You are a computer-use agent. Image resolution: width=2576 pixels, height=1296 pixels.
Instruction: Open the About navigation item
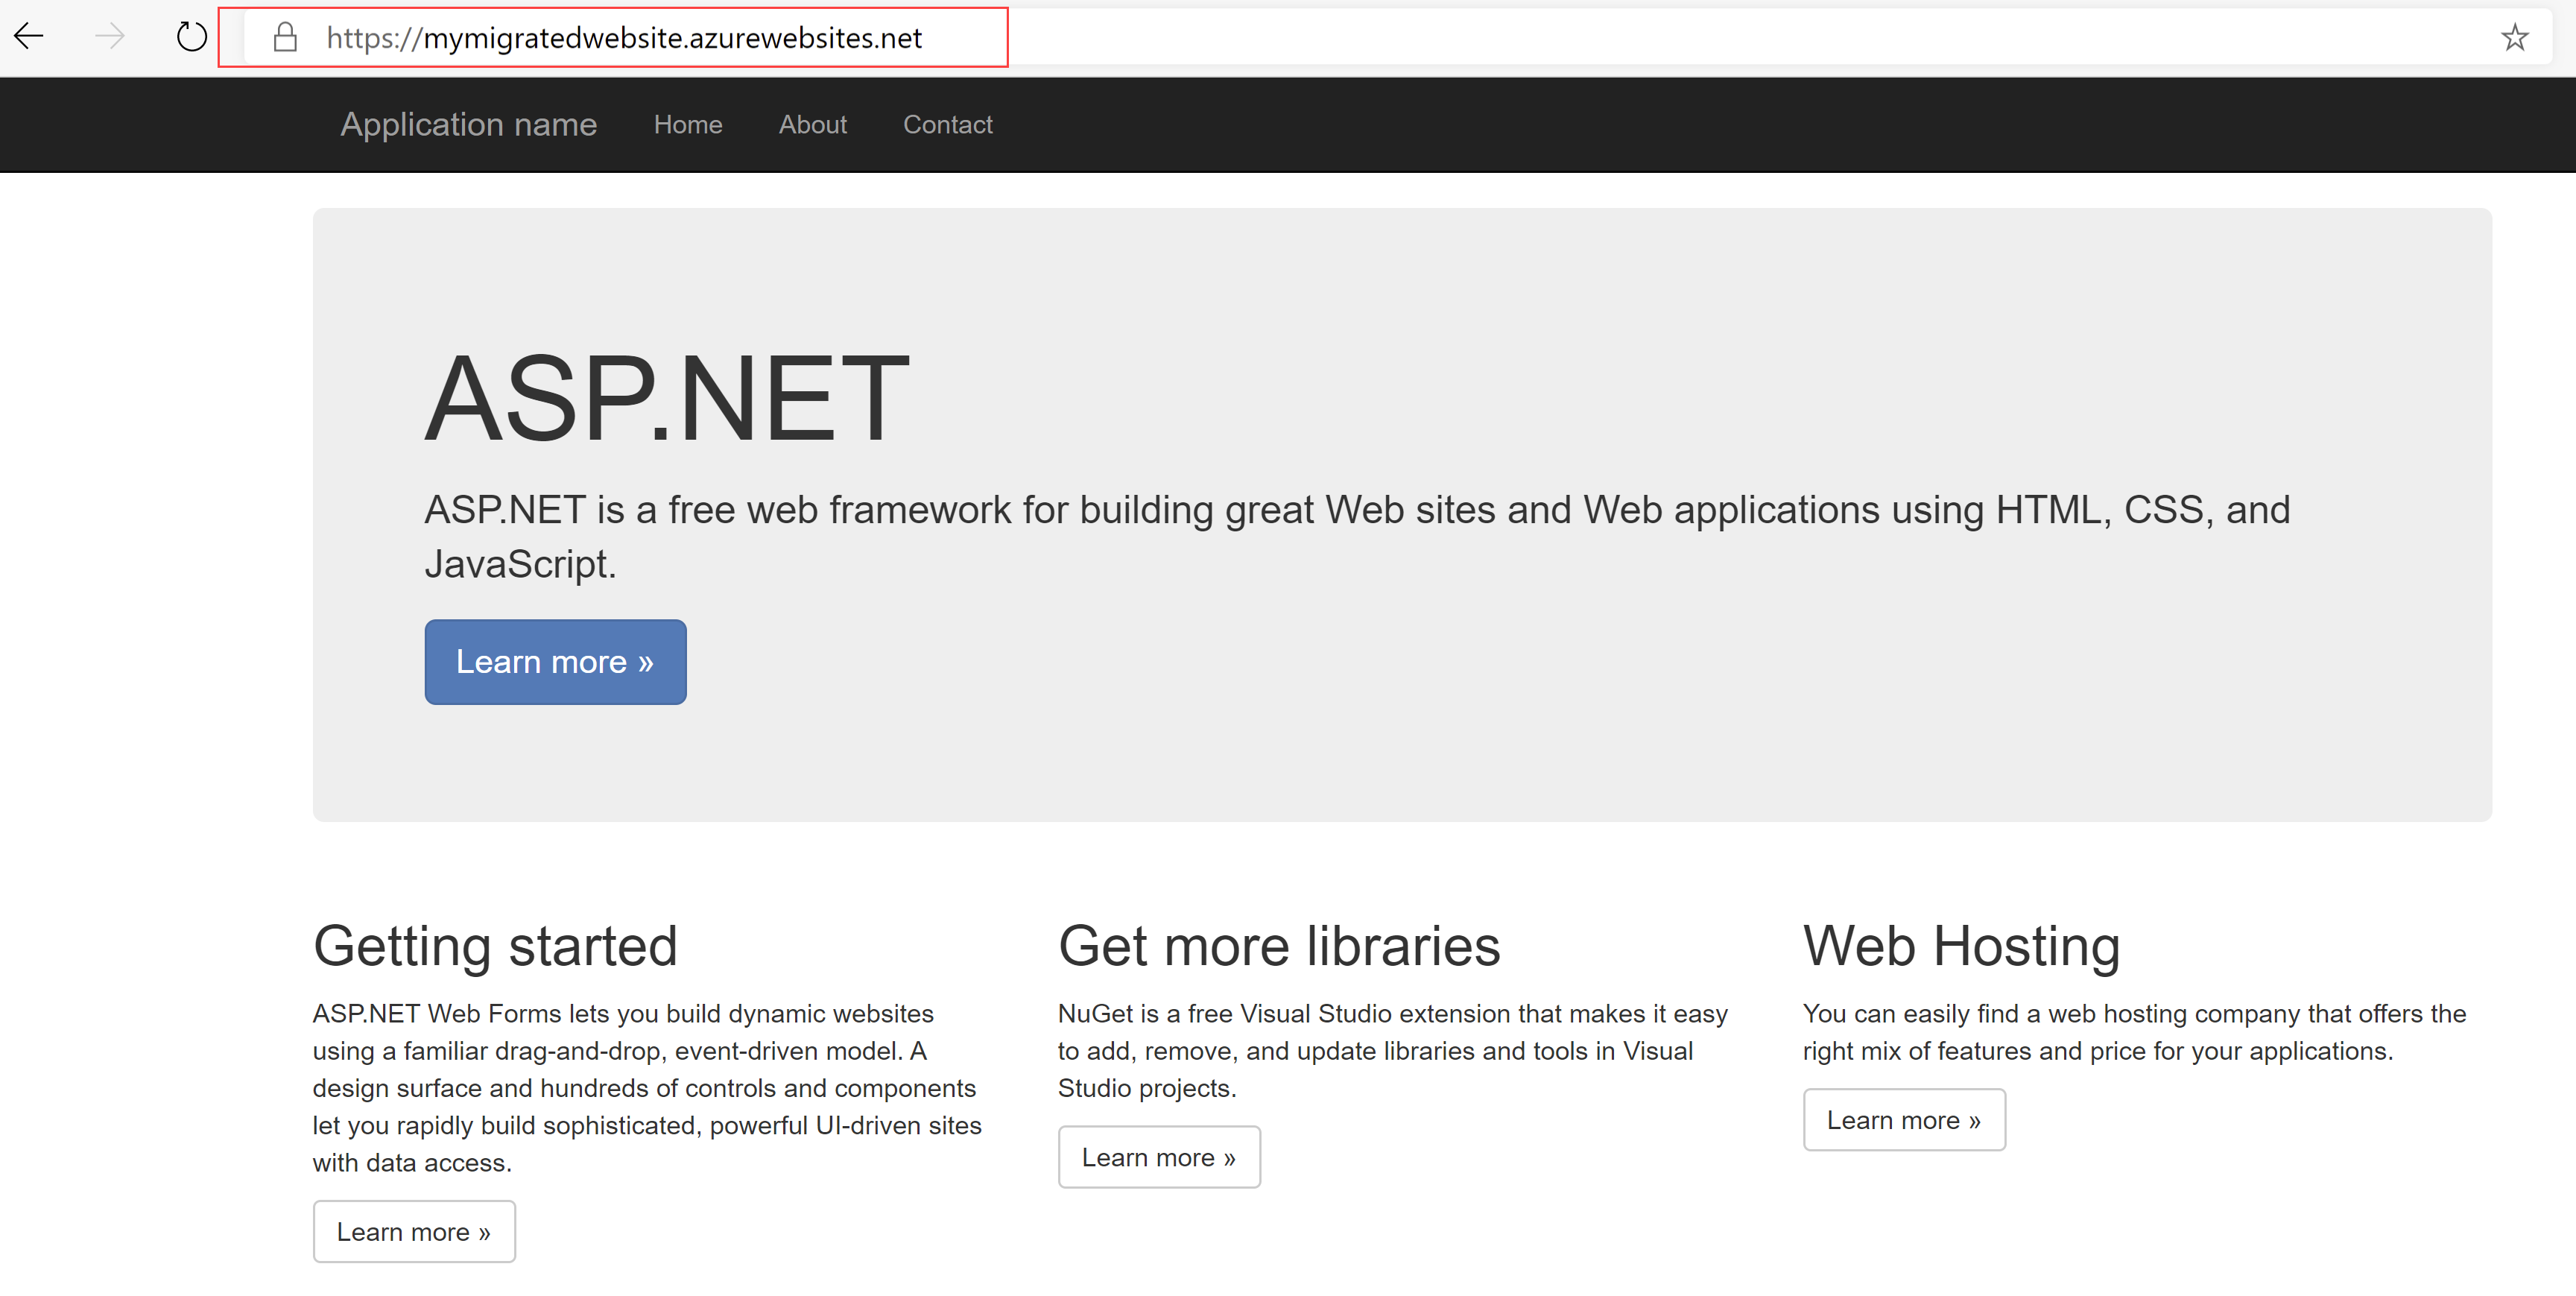click(812, 124)
